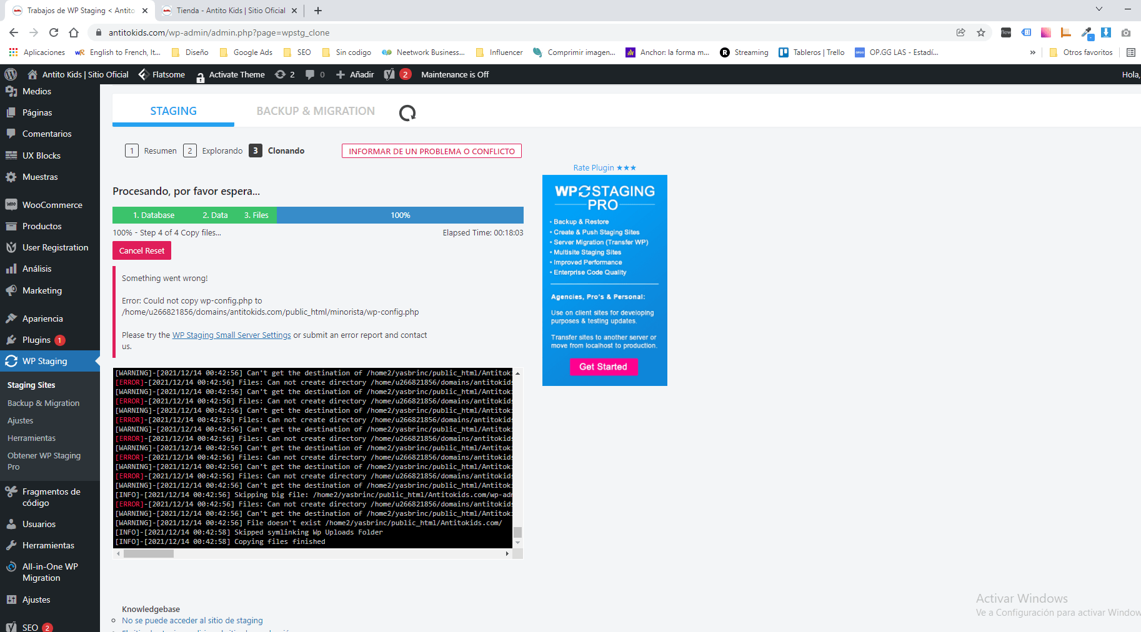Open Herramientas submenu under WP Staging
Screen dimensions: 1141x632
click(x=32, y=438)
